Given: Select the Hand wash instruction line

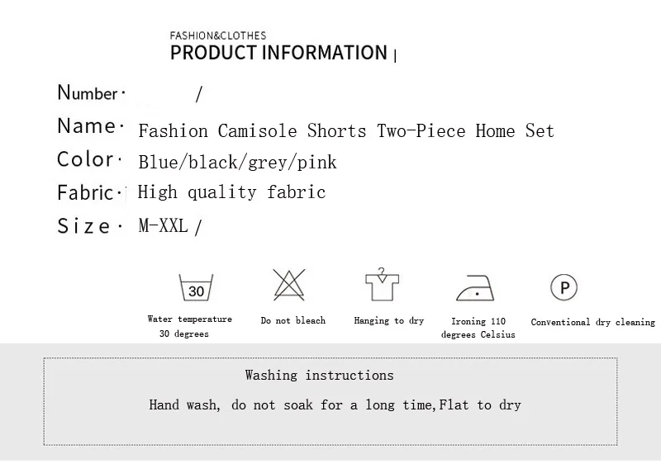Looking at the screenshot, I should point(335,404).
